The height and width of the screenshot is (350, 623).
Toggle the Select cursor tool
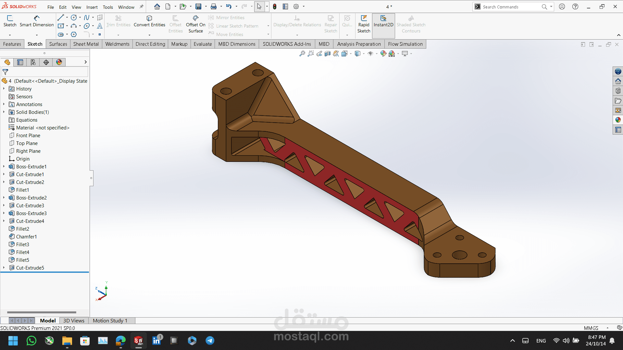click(x=259, y=6)
